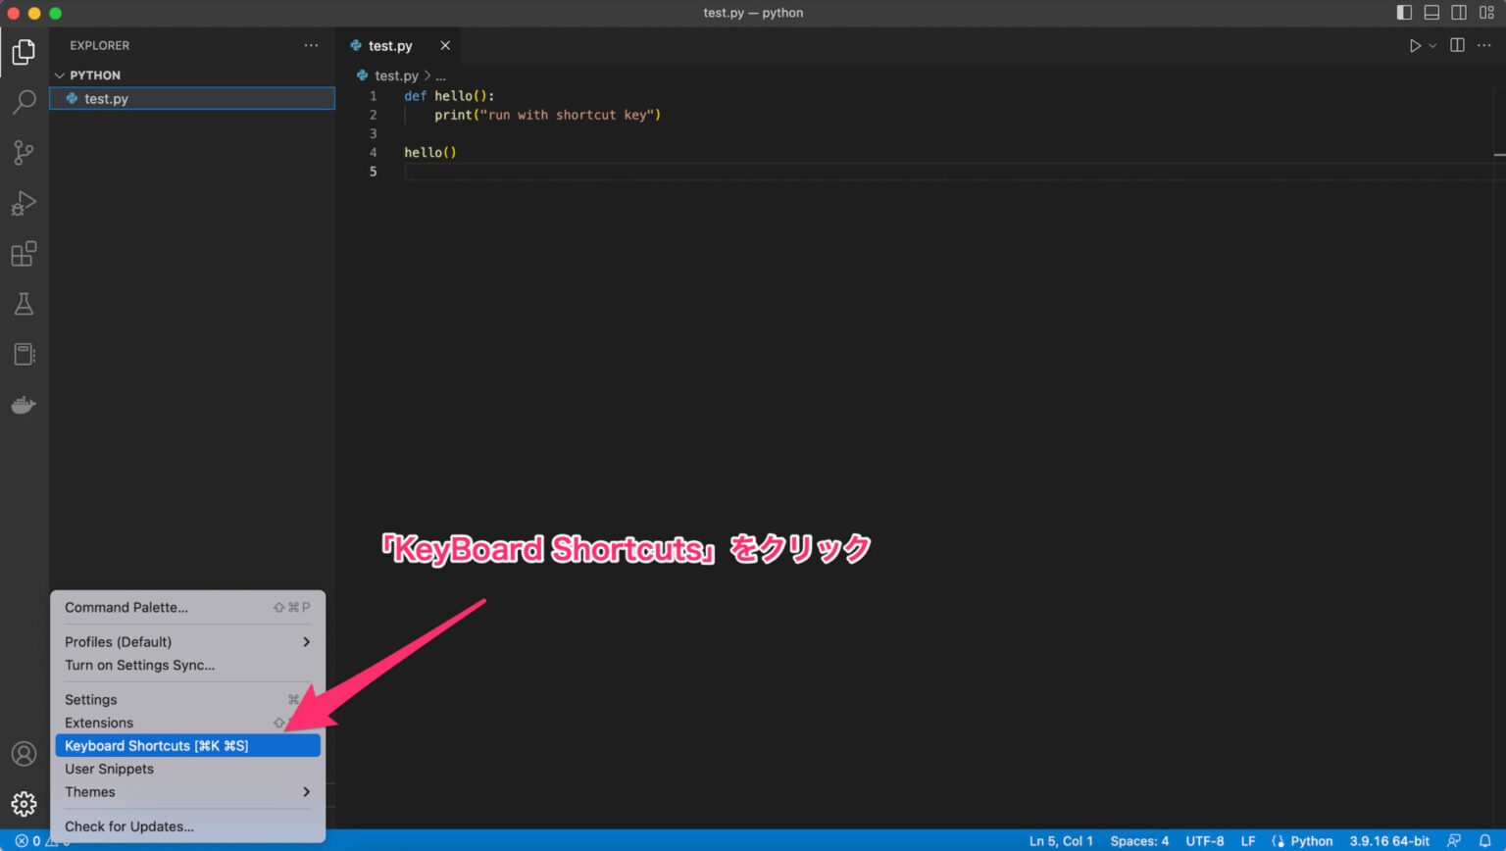Viewport: 1506px width, 851px height.
Task: Open the Manage gear menu
Action: tap(24, 804)
